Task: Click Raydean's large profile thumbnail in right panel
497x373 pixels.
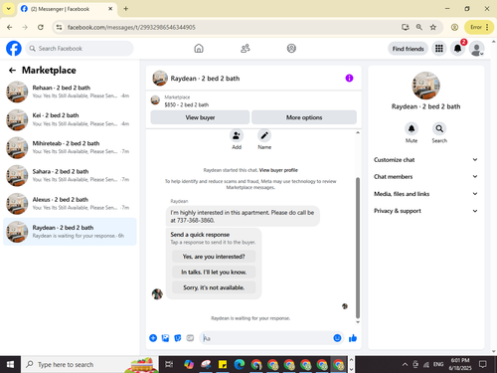Action: click(425, 86)
